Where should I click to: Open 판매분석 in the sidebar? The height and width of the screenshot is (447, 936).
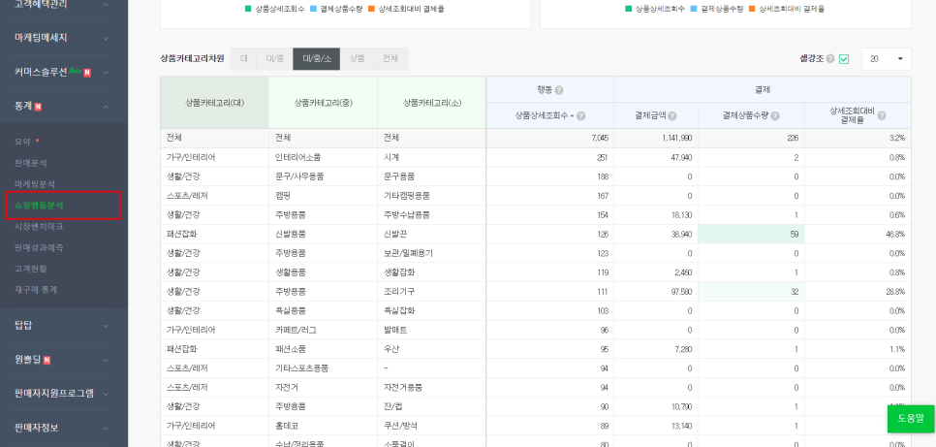coord(31,163)
